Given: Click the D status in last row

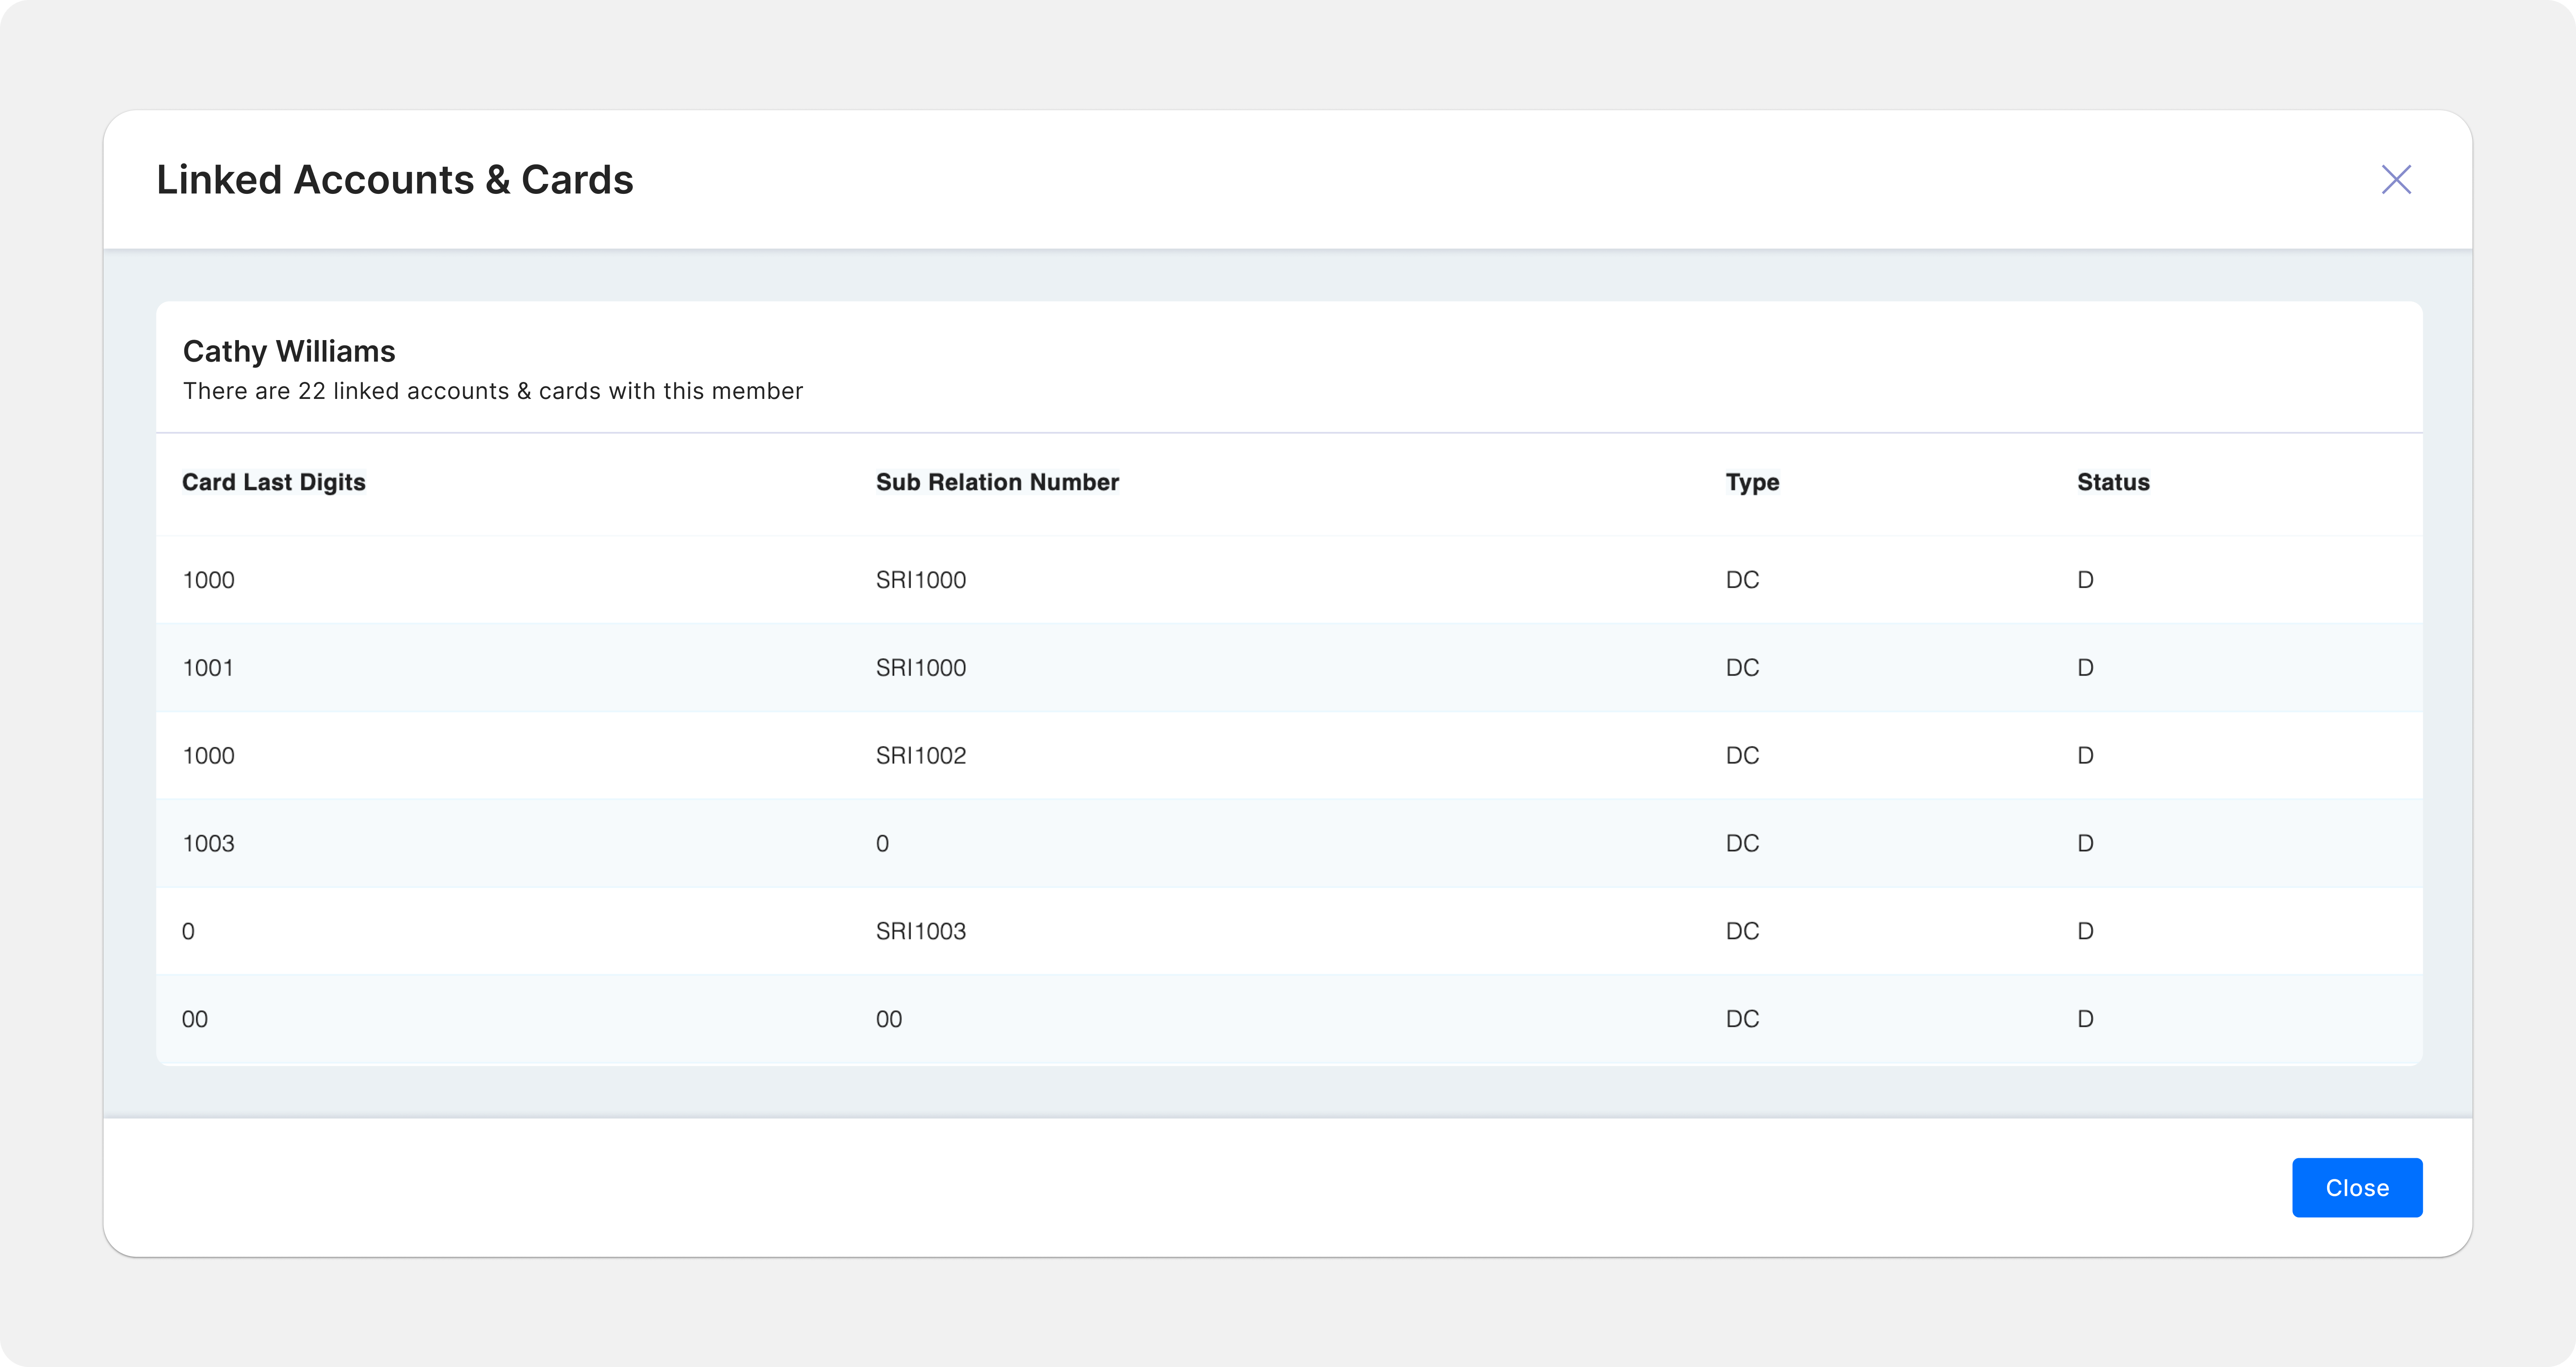Looking at the screenshot, I should tap(2084, 1020).
